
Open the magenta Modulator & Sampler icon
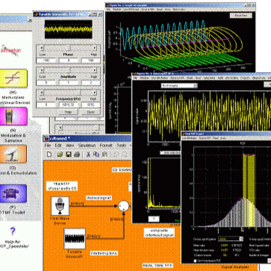[x=14, y=116]
